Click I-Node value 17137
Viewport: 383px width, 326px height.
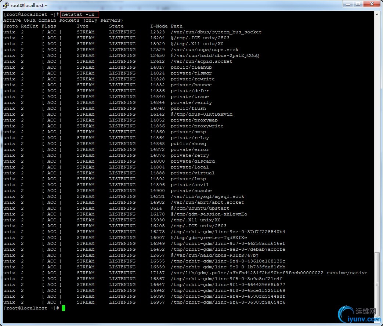[x=158, y=273]
